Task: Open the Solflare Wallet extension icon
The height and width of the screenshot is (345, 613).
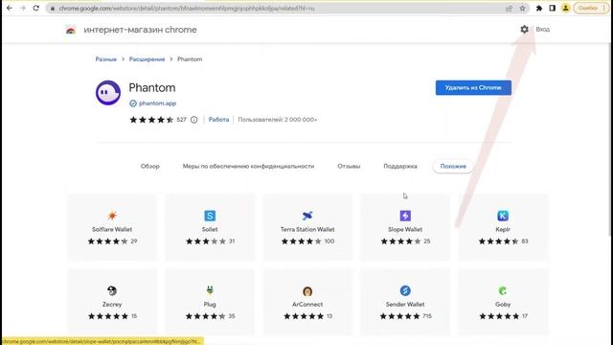Action: pyautogui.click(x=112, y=216)
